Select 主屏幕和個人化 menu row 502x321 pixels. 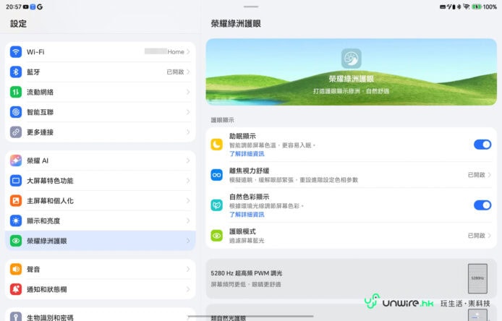tap(101, 201)
